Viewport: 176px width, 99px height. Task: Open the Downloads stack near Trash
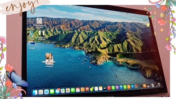pos(156,85)
